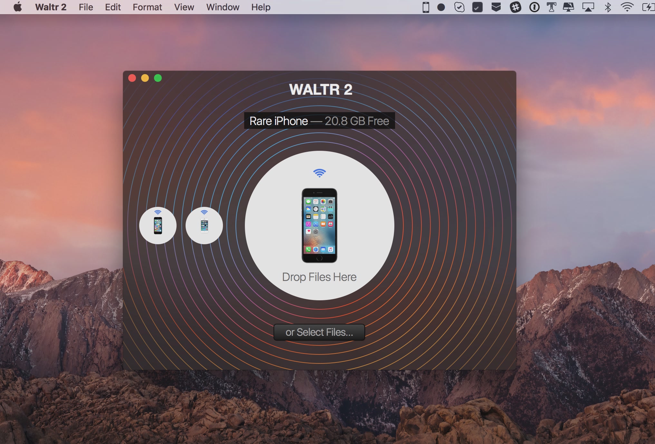Expand connected device selection dropdown

319,121
